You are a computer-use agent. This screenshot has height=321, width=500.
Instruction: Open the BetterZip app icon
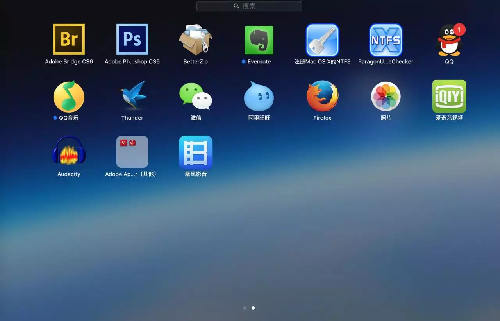pos(196,39)
